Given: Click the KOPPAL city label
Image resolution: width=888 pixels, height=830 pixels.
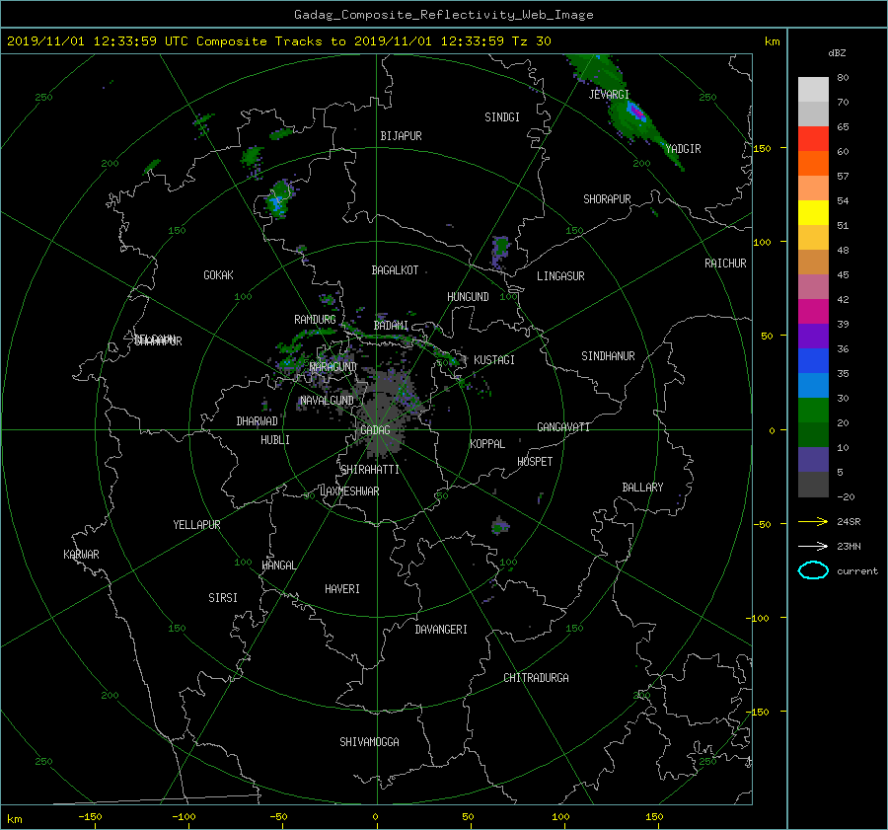Looking at the screenshot, I should pos(487,444).
